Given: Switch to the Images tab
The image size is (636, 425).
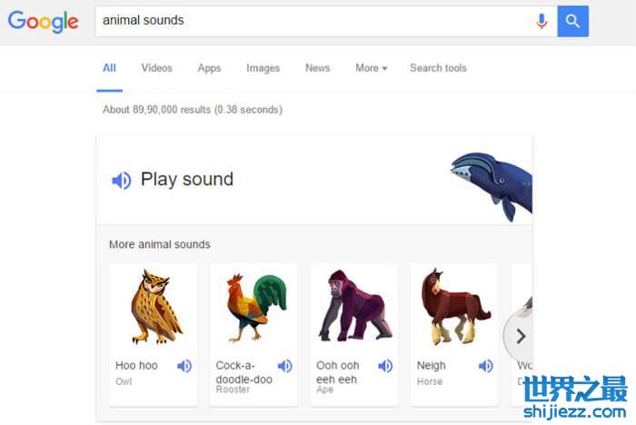Looking at the screenshot, I should pos(263,68).
